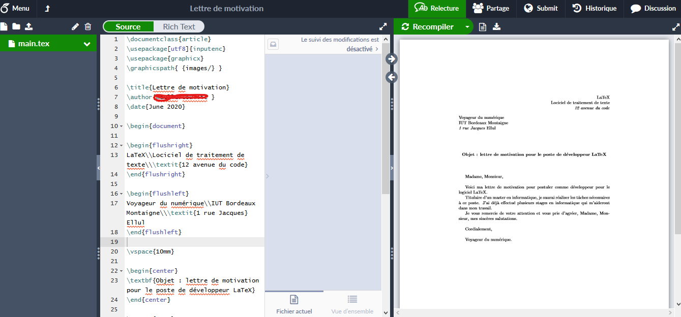Viewport: 681px width, 317px height.
Task: Click the upload icon in the file panel
Action: (29, 26)
